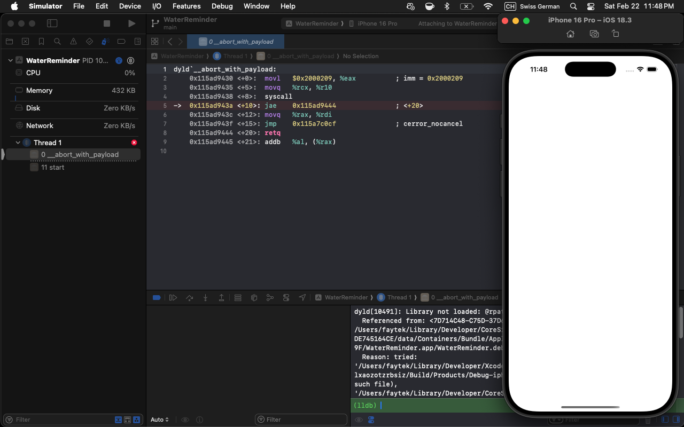The height and width of the screenshot is (427, 684).
Task: Go forward in editor history
Action: [181, 42]
